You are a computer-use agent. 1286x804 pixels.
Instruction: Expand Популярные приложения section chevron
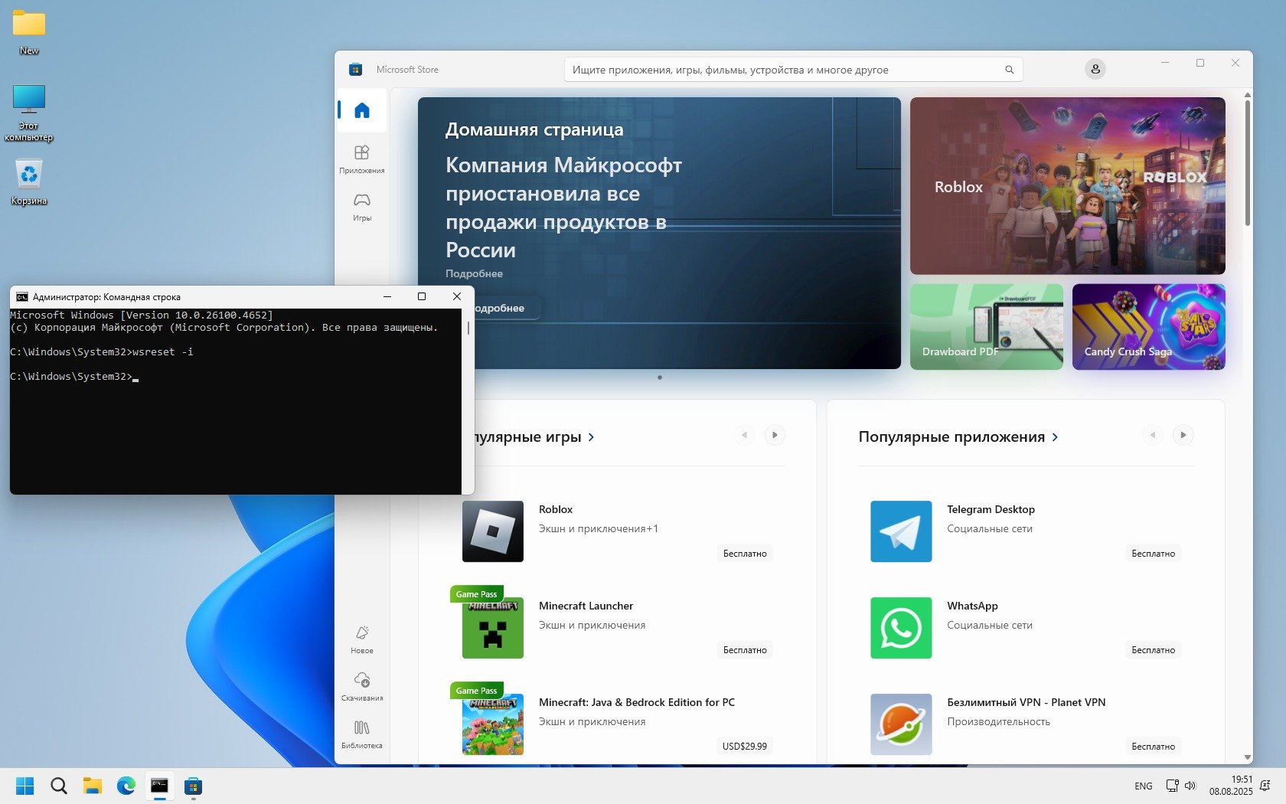1055,437
